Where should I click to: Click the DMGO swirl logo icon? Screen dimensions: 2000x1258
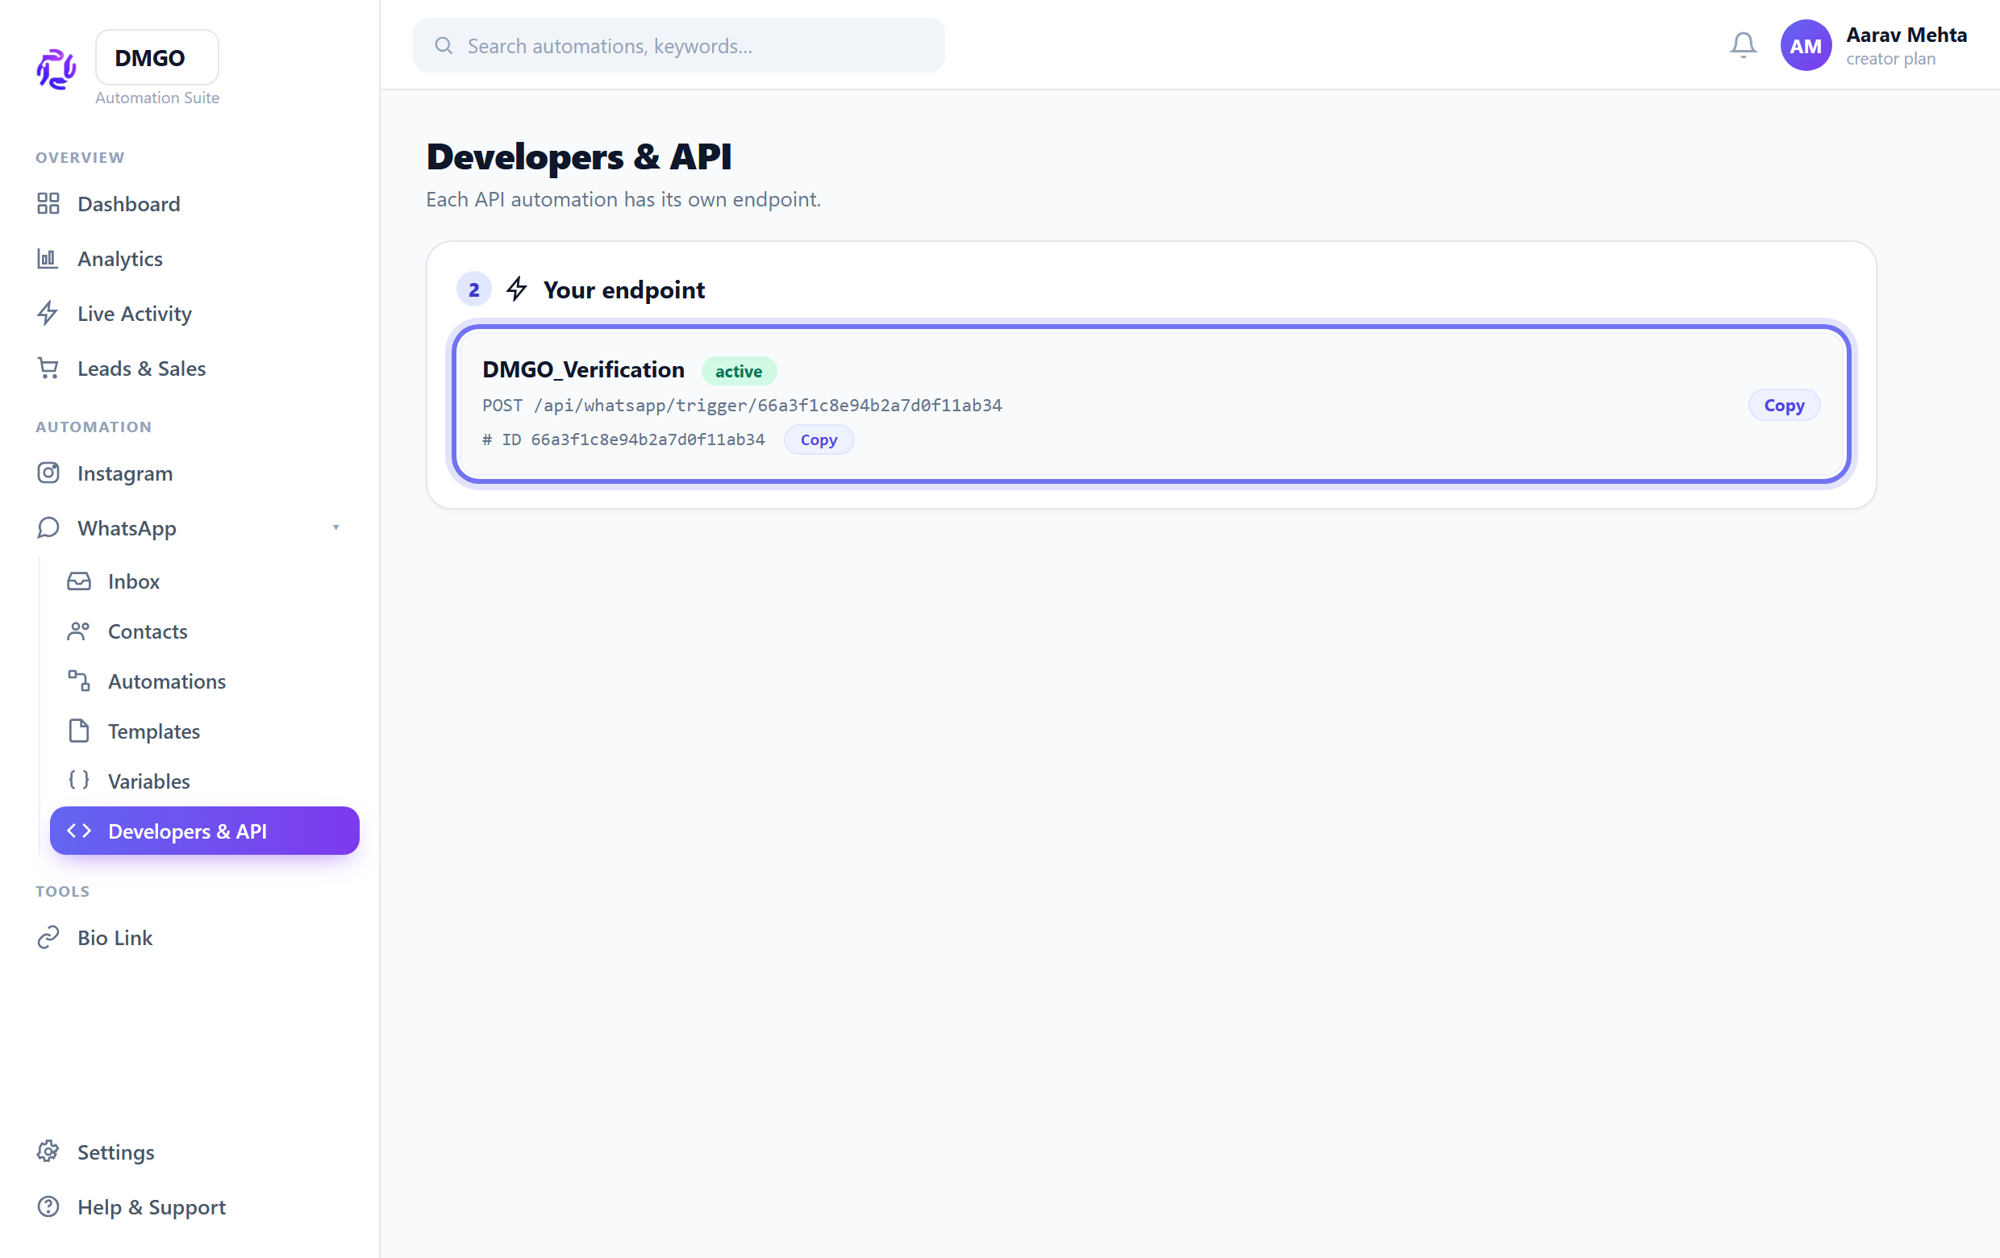pyautogui.click(x=56, y=68)
